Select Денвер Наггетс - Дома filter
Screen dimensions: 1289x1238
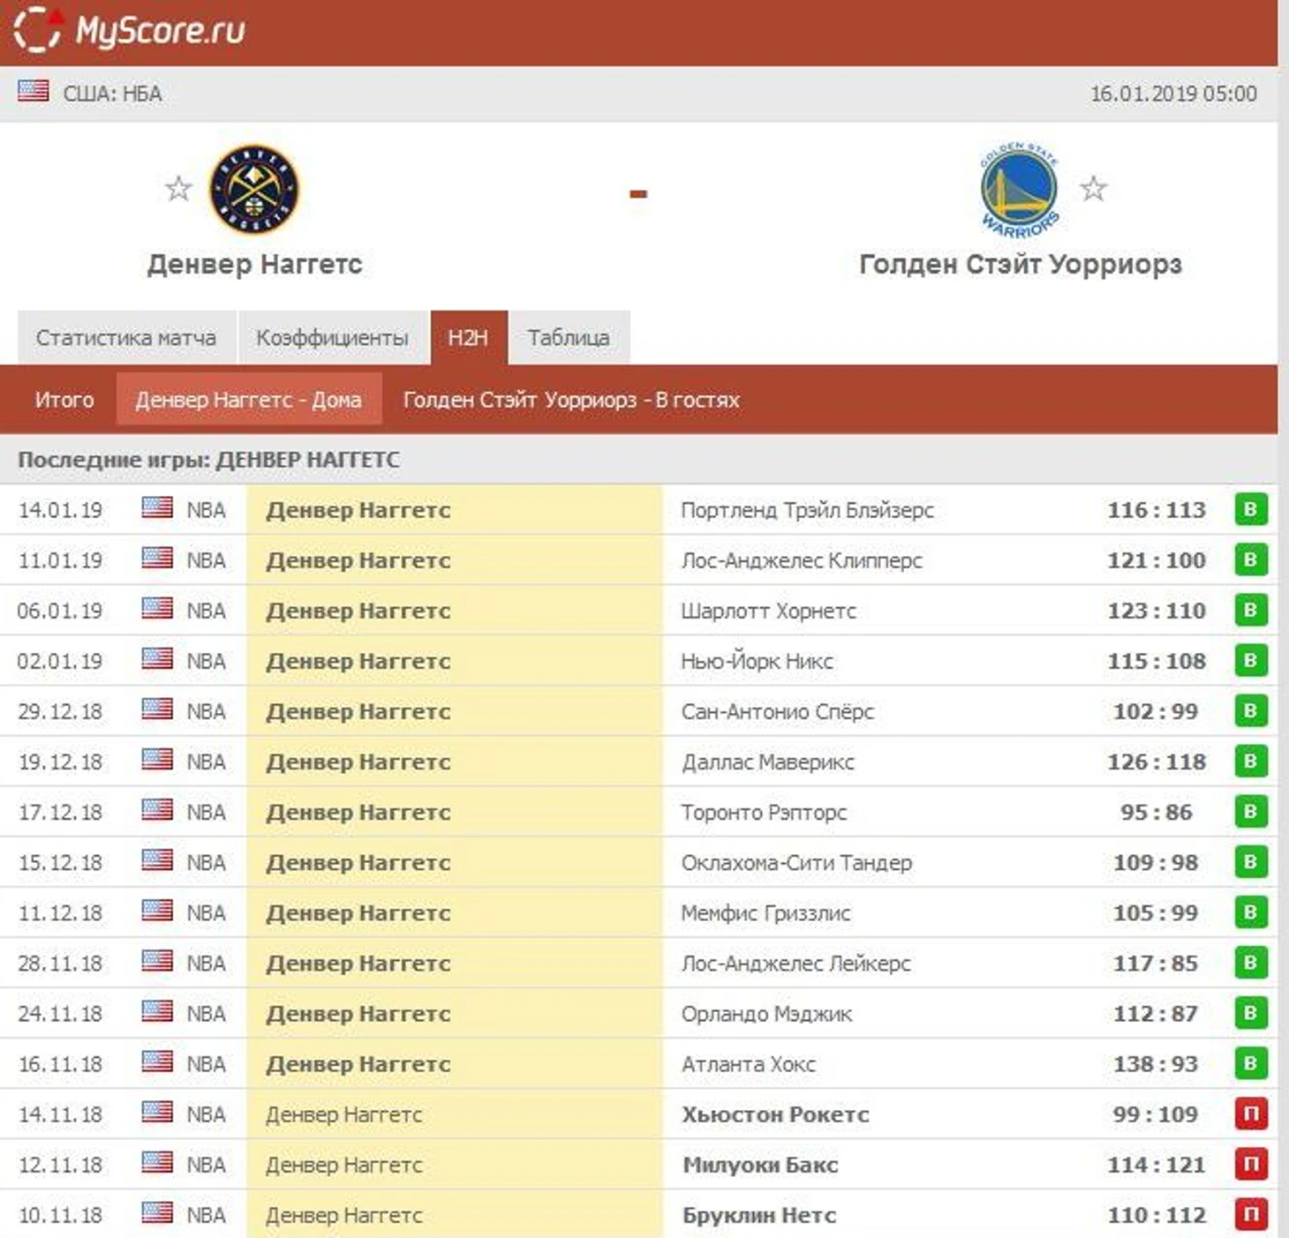(x=248, y=400)
